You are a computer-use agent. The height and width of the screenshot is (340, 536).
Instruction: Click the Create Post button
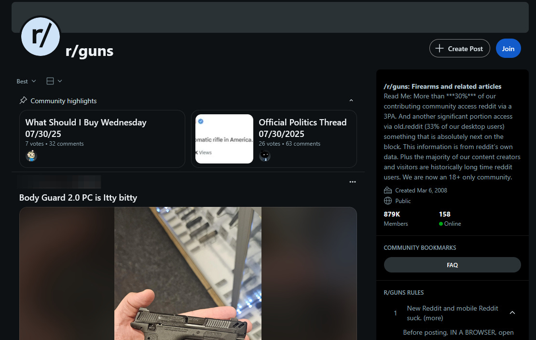click(x=459, y=49)
